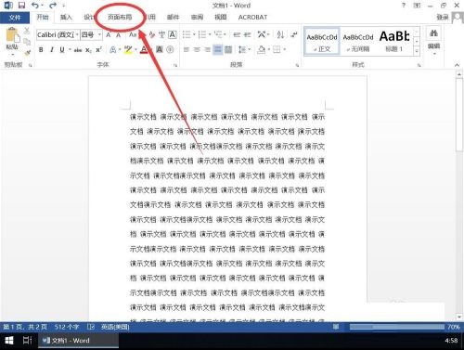The height and width of the screenshot is (350, 464).
Task: Switch to the ACROBAT tab
Action: click(252, 18)
